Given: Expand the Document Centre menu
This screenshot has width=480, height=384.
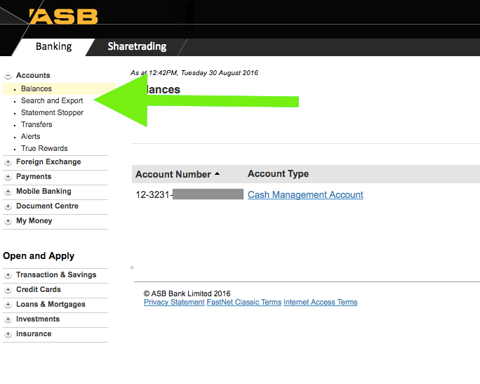Looking at the screenshot, I should pos(8,206).
